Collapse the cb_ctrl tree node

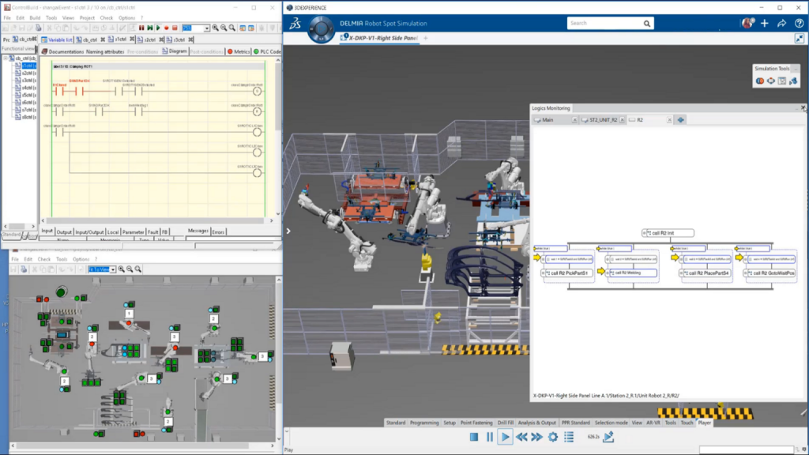(6, 58)
